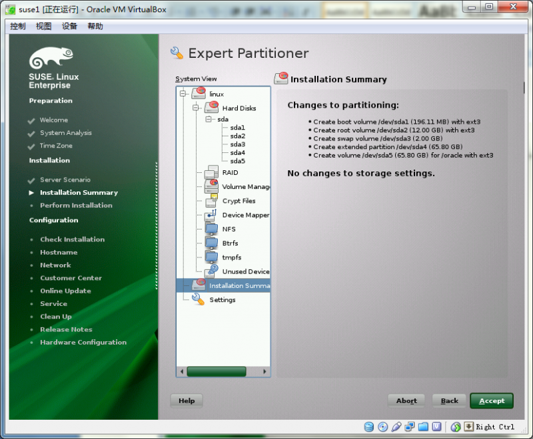Collapse the linux root node
Screen dimensions: 533x439
(x=182, y=93)
